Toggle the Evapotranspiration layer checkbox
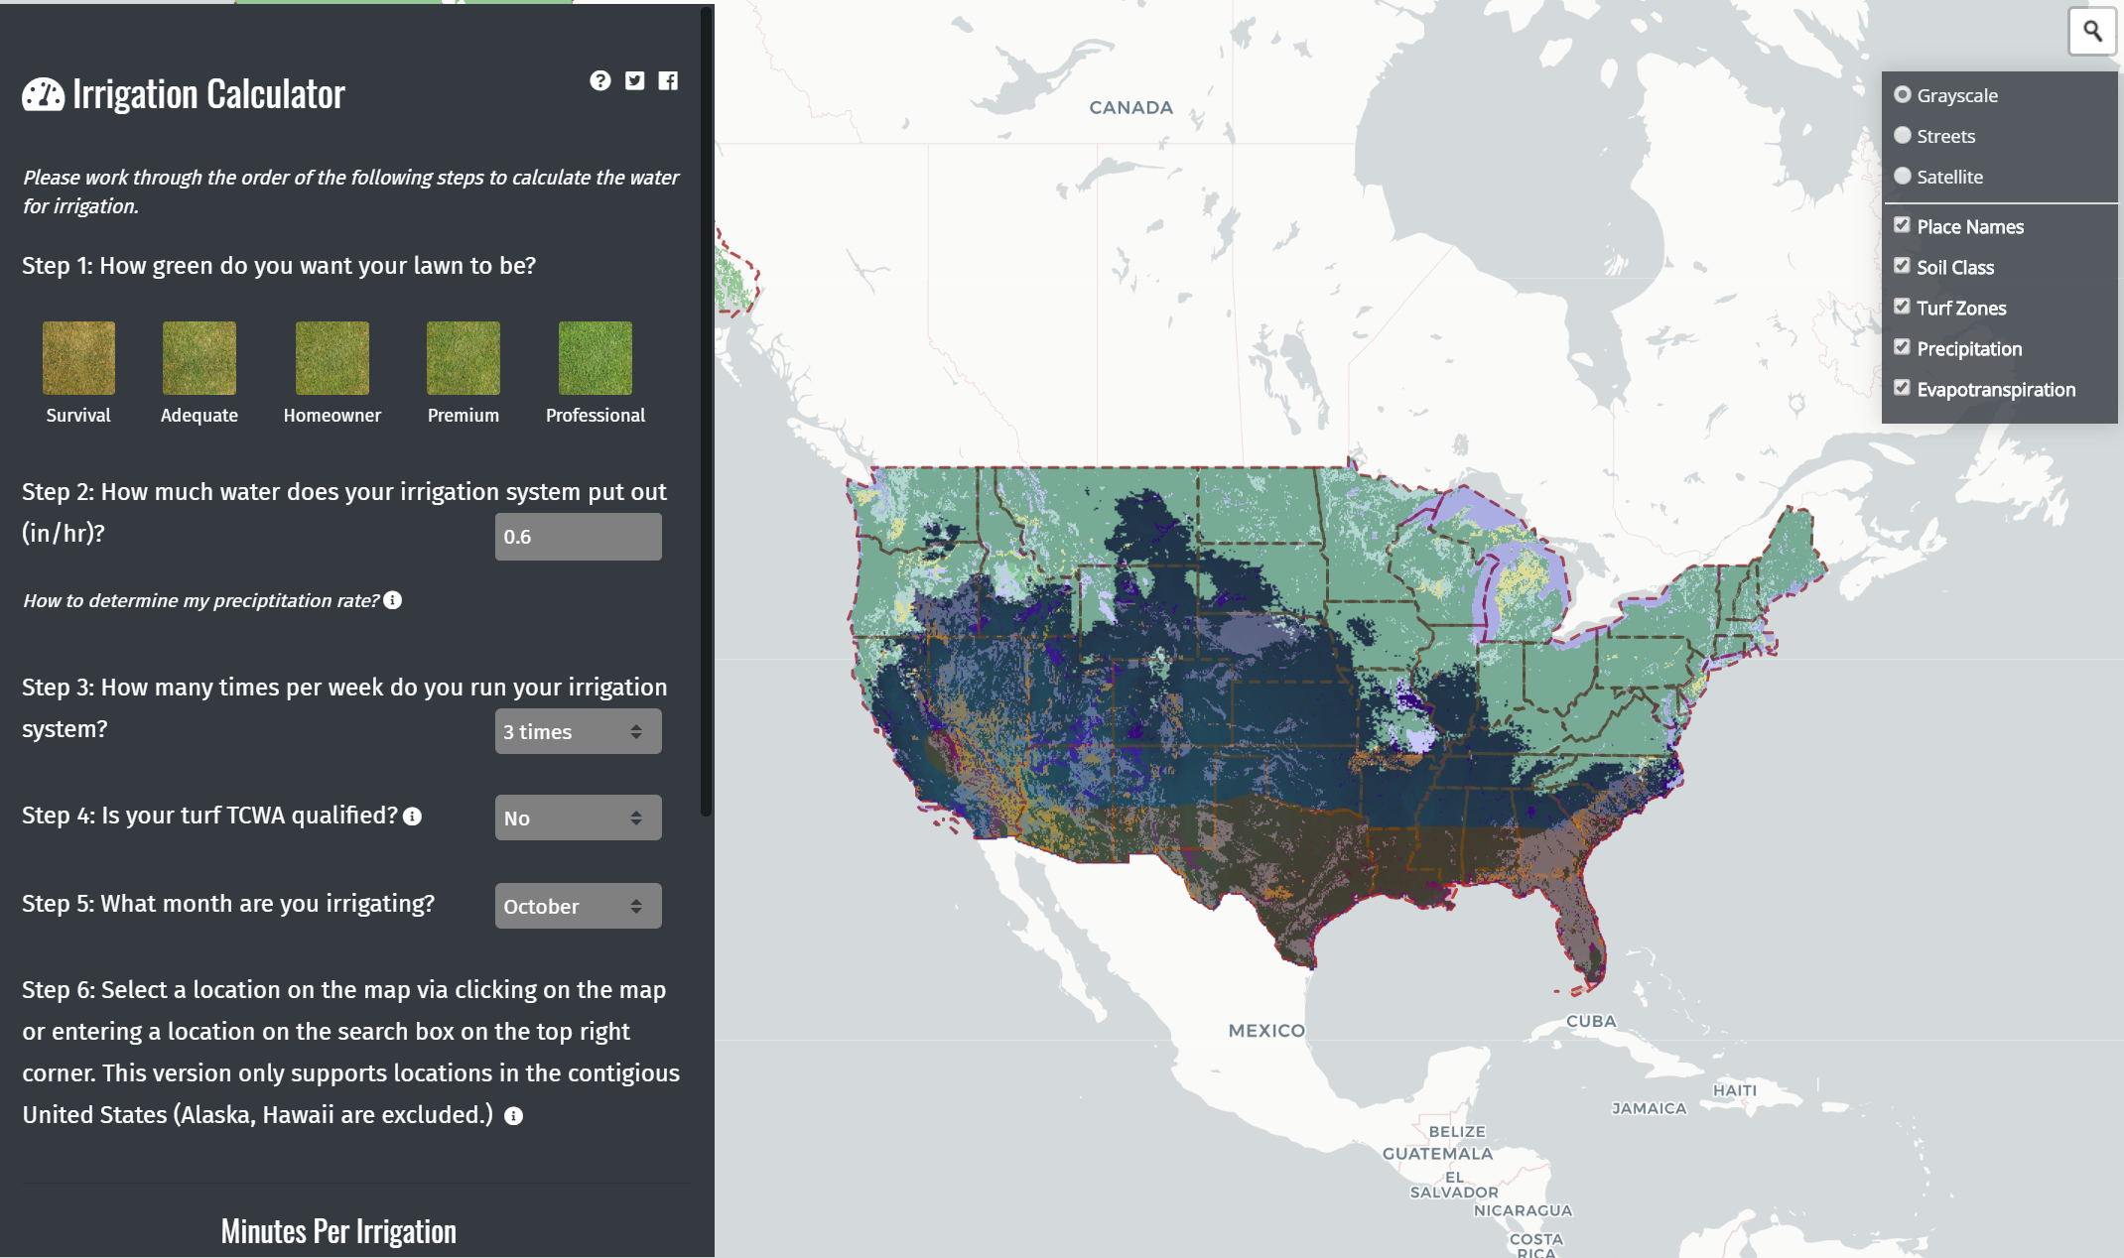This screenshot has height=1258, width=2124. [1902, 388]
